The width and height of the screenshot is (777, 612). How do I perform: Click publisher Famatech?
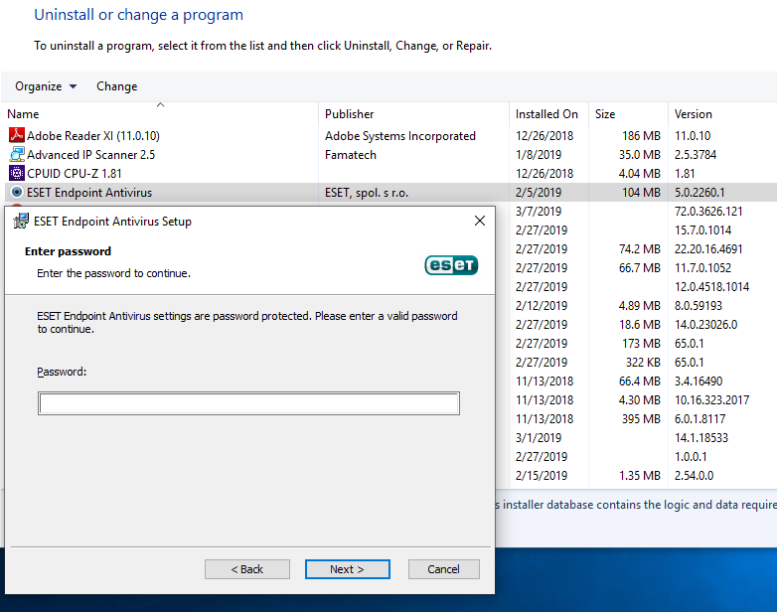click(x=351, y=155)
